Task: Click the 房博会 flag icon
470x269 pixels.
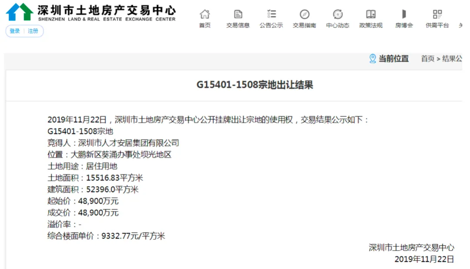Action: click(x=404, y=14)
